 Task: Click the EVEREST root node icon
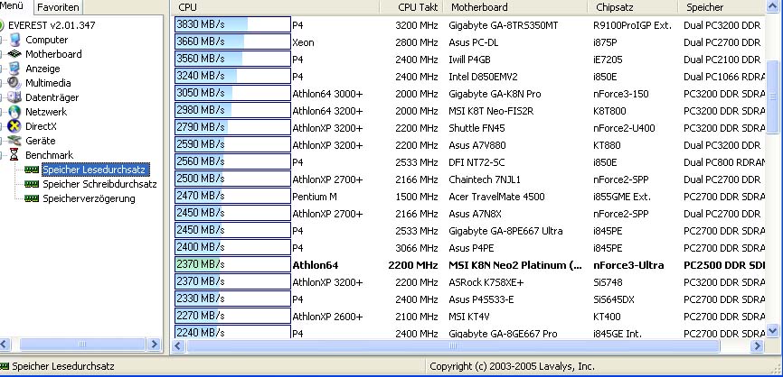click(x=2, y=25)
